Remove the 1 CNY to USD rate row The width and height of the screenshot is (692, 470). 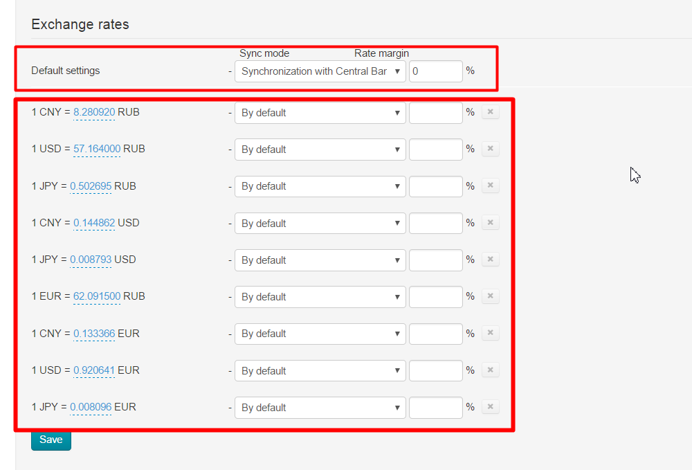(x=490, y=222)
